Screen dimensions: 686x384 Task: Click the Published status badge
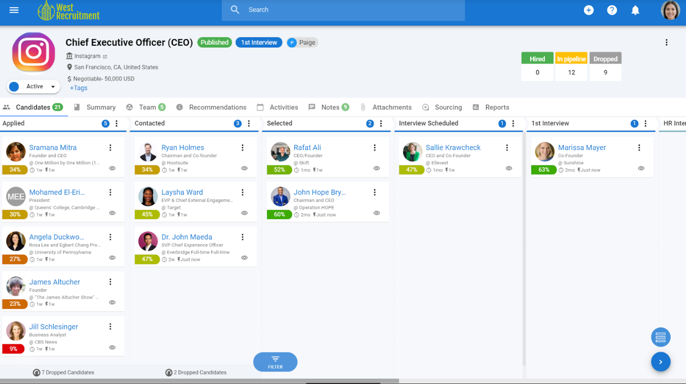215,43
